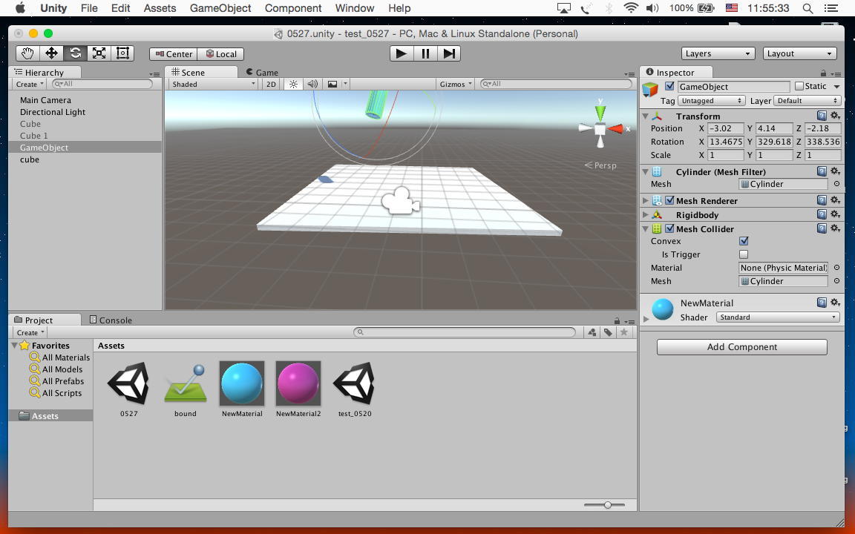Viewport: 855px width, 534px height.
Task: Toggle scene lighting sun icon
Action: [x=293, y=84]
